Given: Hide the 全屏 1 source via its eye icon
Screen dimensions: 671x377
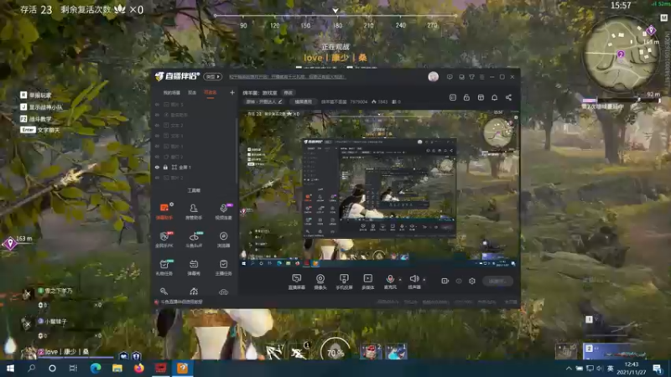Looking at the screenshot, I should pyautogui.click(x=157, y=167).
